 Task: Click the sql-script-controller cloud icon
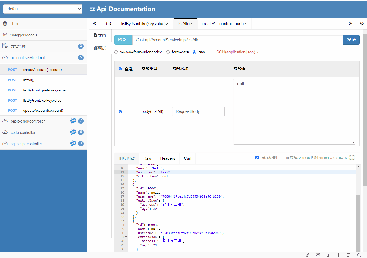click(x=5, y=144)
